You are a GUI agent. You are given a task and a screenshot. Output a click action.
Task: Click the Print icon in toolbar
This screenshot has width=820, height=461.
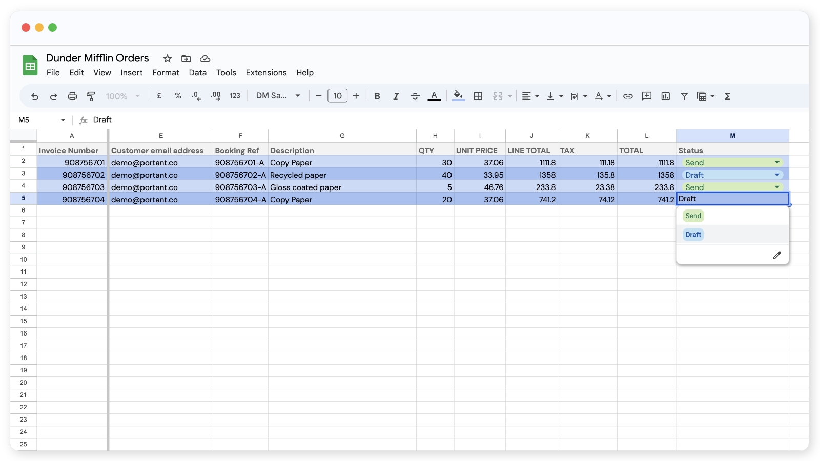coord(72,96)
